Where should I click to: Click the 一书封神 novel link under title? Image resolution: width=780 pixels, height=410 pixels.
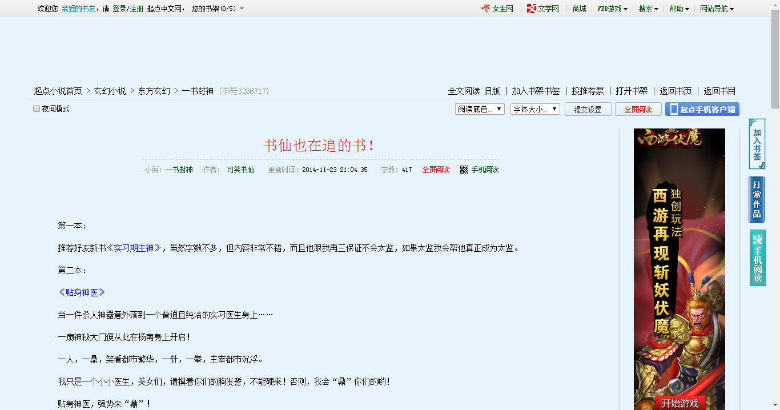tap(179, 170)
